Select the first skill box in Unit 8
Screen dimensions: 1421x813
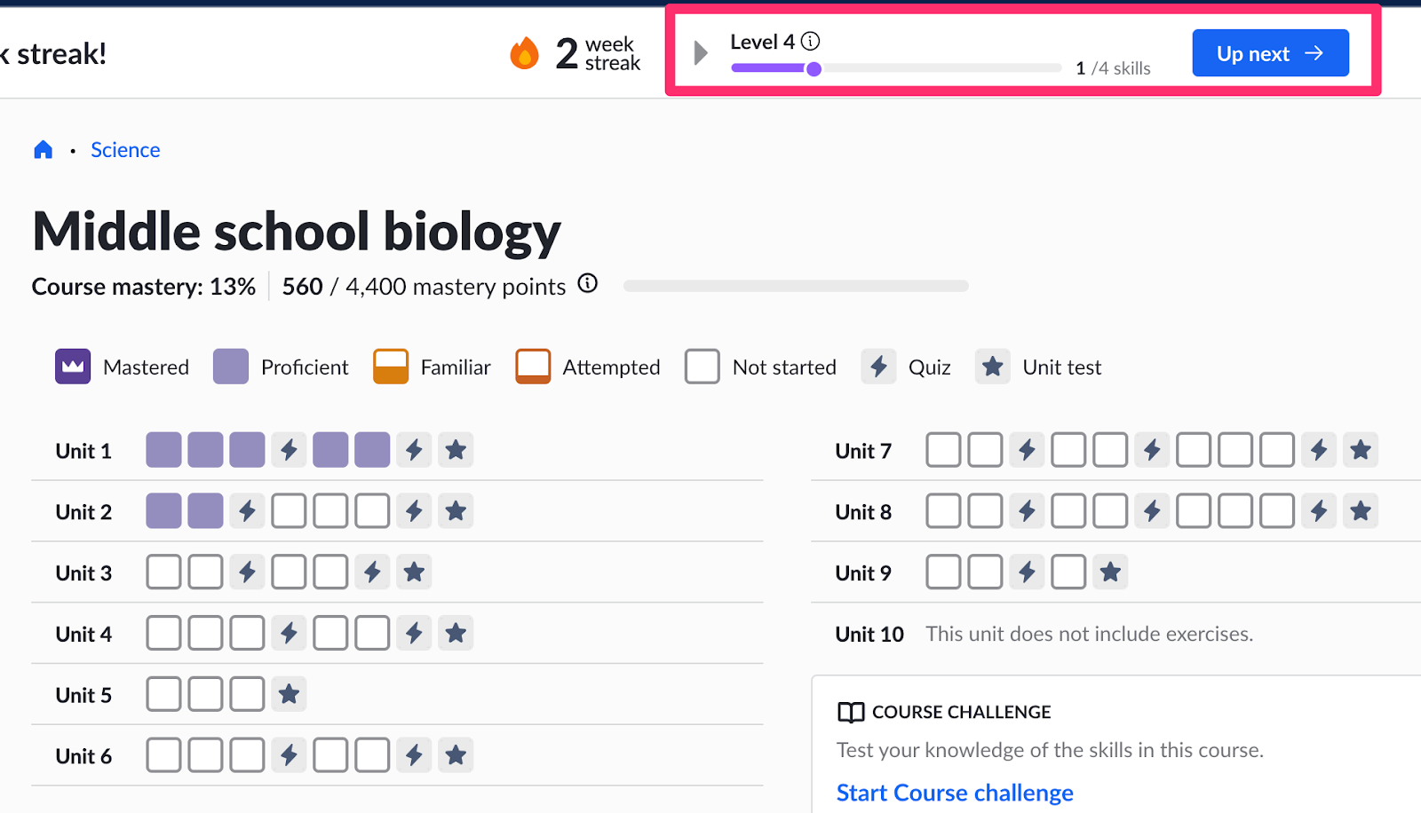pos(943,511)
